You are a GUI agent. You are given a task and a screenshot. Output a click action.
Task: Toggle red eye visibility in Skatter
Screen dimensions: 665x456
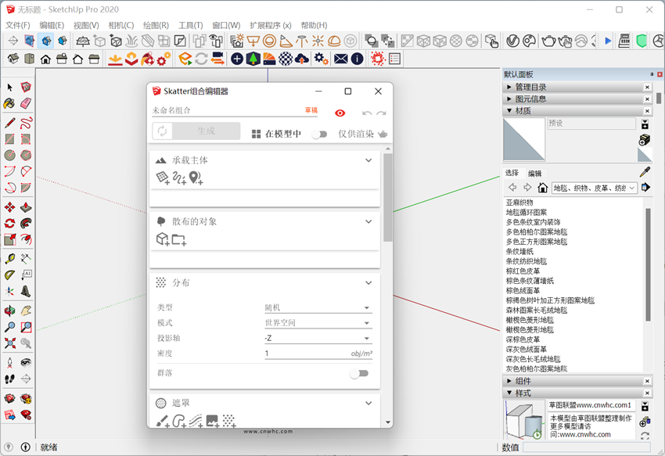[340, 113]
